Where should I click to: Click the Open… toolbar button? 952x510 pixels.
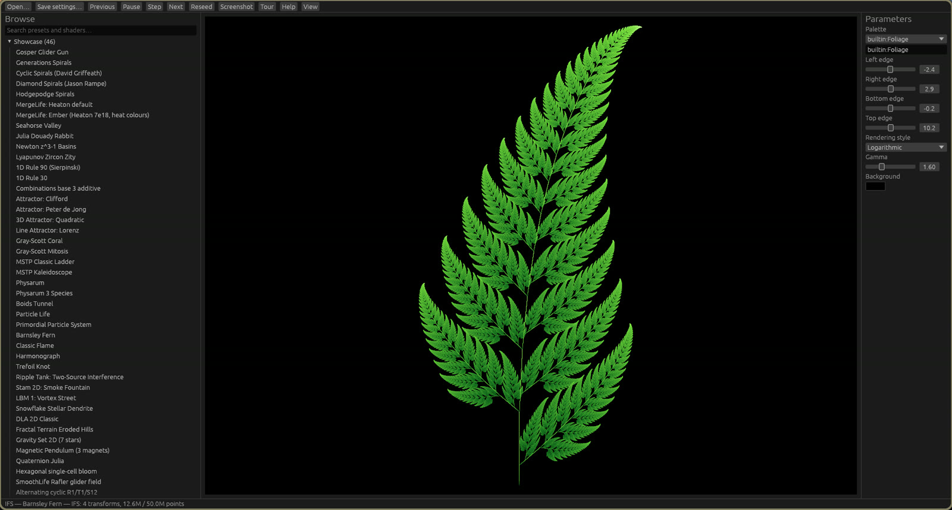point(18,7)
